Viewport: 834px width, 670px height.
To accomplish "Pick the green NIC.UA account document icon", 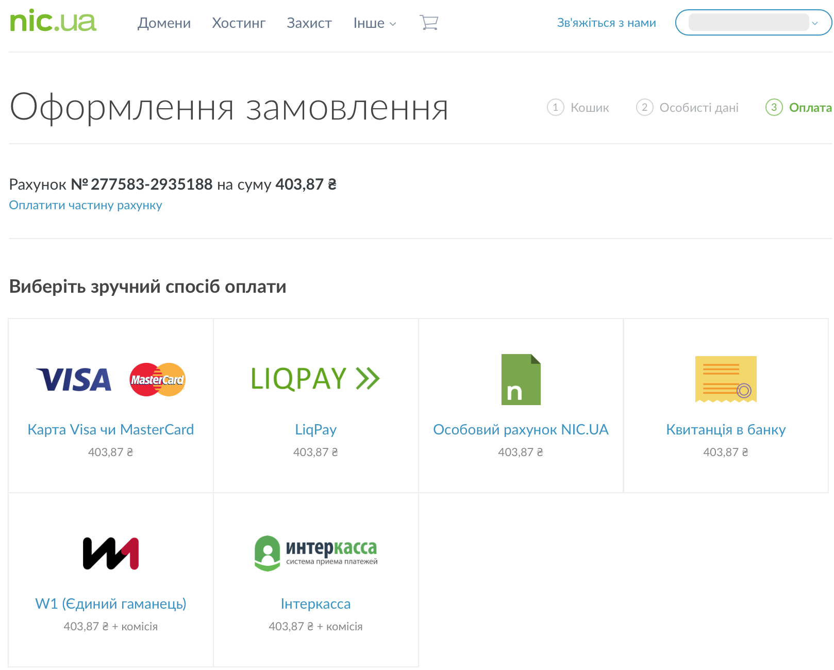I will 521,379.
